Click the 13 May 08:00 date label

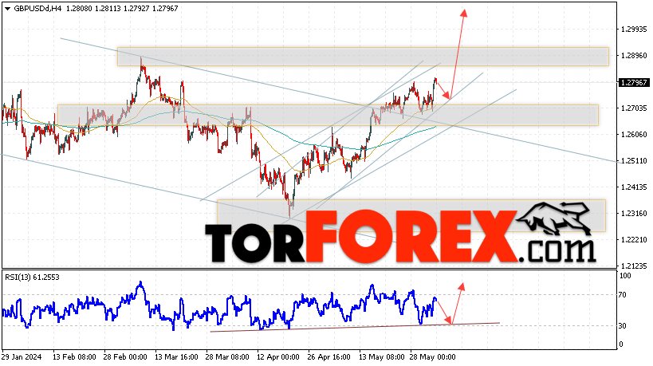pos(381,357)
